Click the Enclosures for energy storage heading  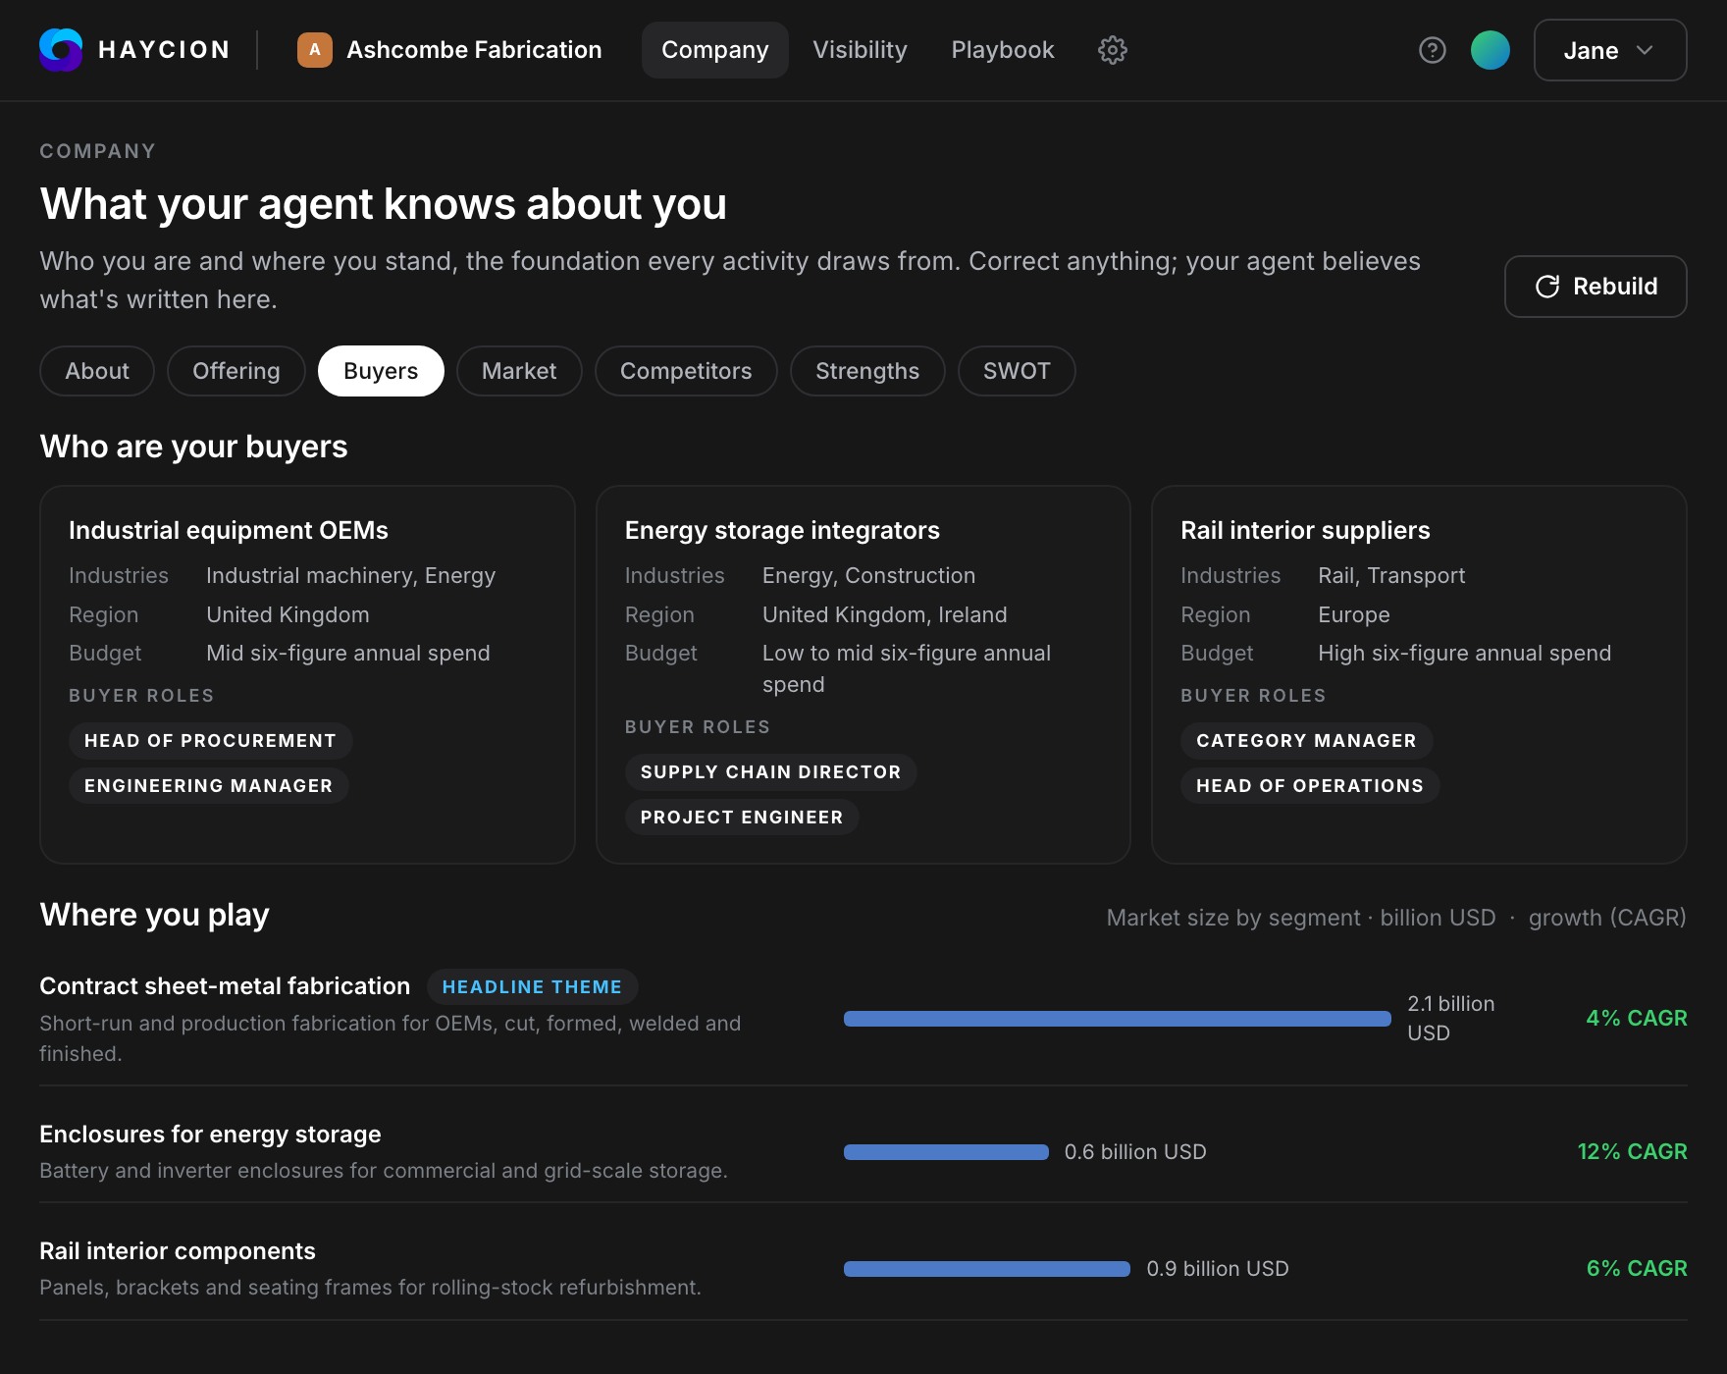pos(210,1135)
